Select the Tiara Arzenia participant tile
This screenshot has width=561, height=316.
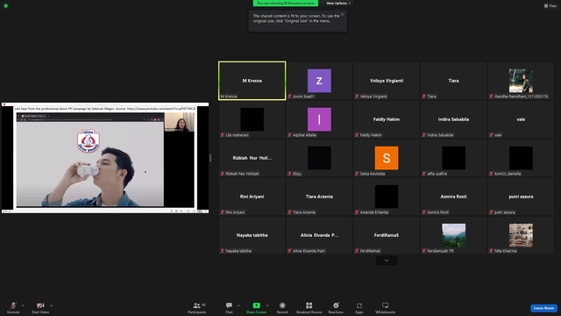click(319, 197)
